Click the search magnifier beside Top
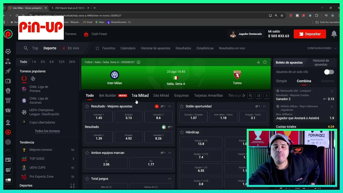 [x=26, y=48]
